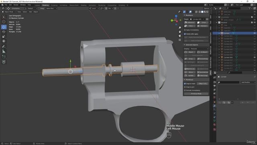Adjust the Offset value field in Primitives

tap(202, 84)
